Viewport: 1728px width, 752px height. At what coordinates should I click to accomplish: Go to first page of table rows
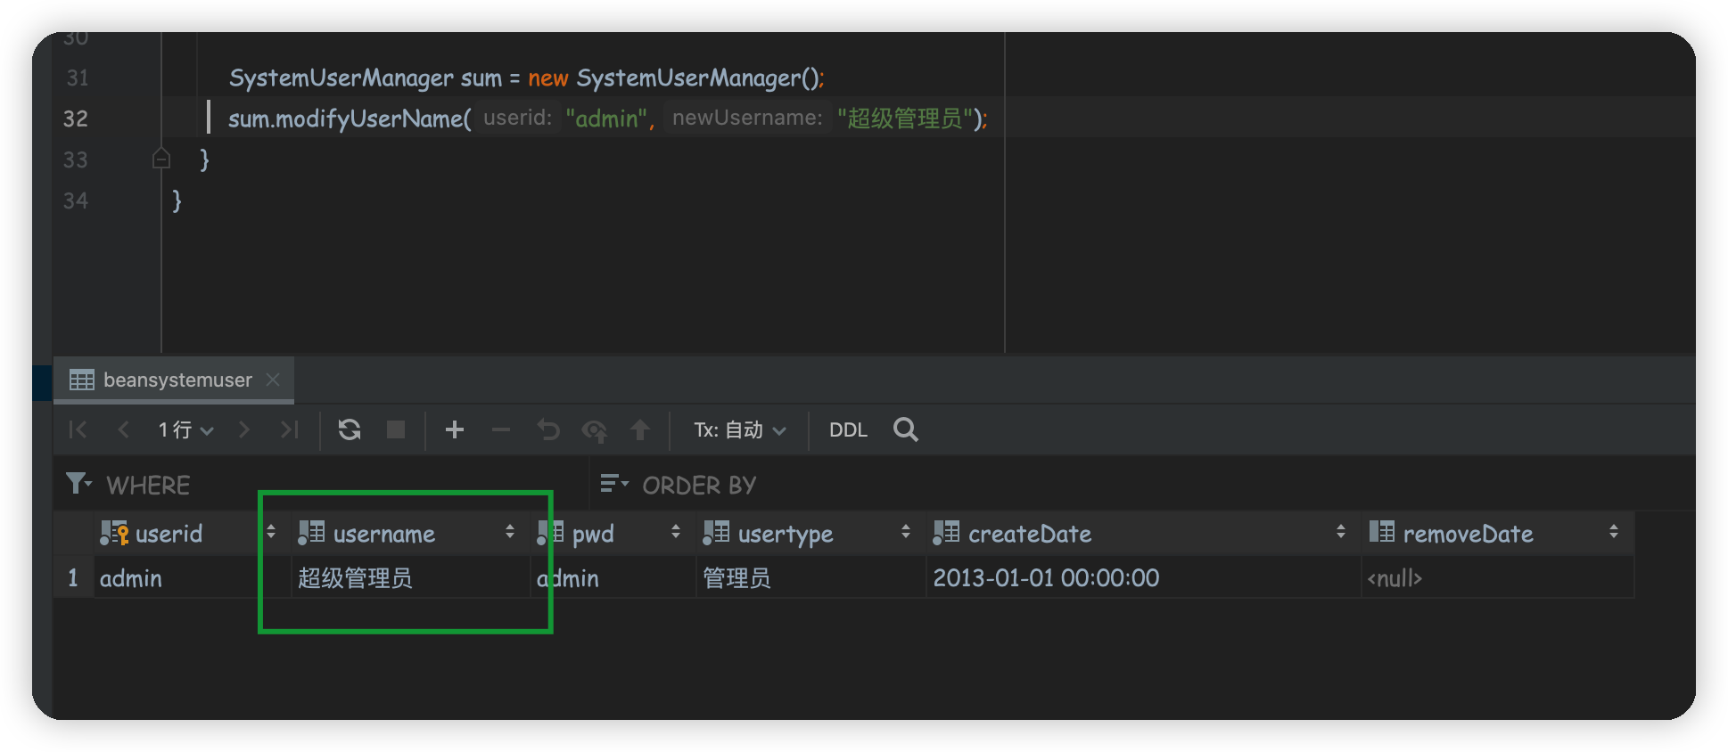click(78, 430)
